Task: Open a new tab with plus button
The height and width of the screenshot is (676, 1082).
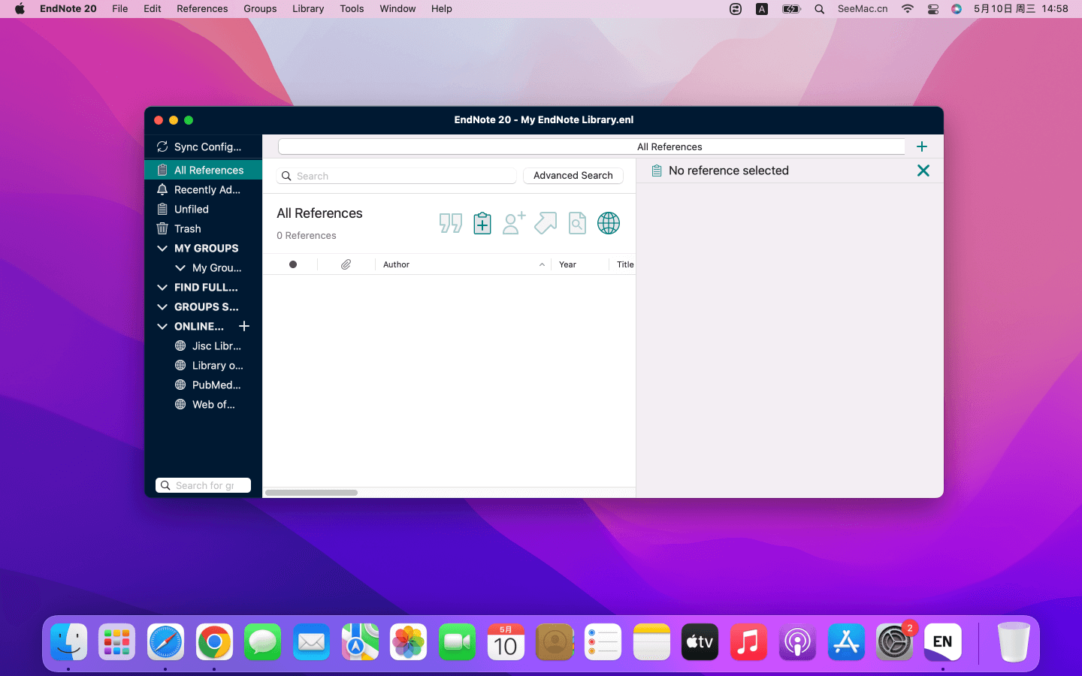Action: [x=922, y=146]
